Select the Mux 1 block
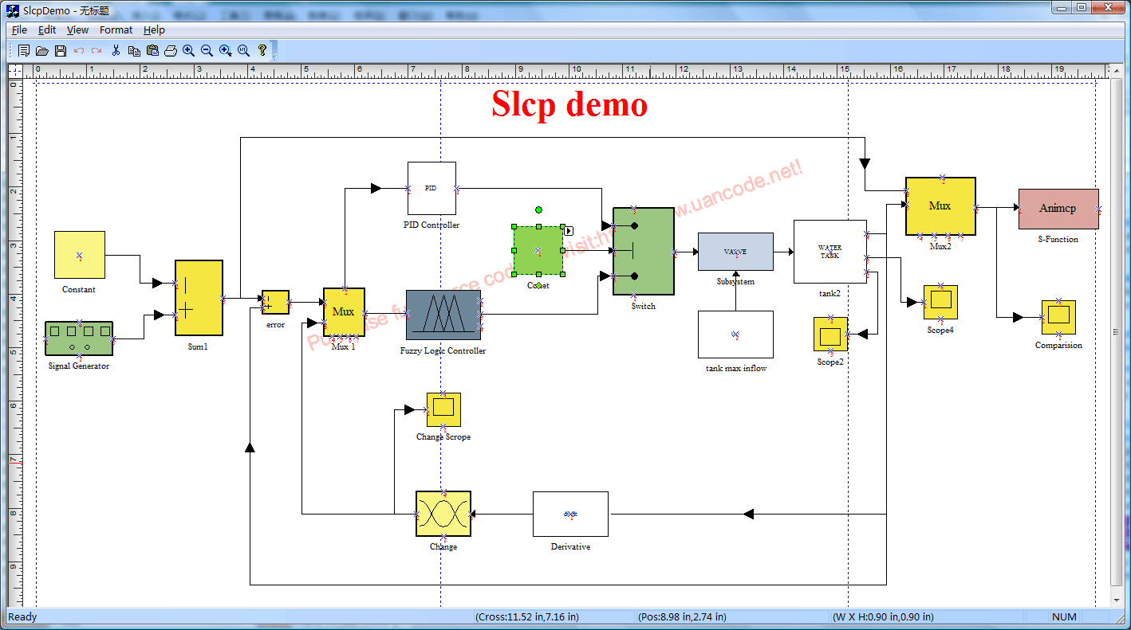Image resolution: width=1131 pixels, height=630 pixels. pyautogui.click(x=344, y=311)
